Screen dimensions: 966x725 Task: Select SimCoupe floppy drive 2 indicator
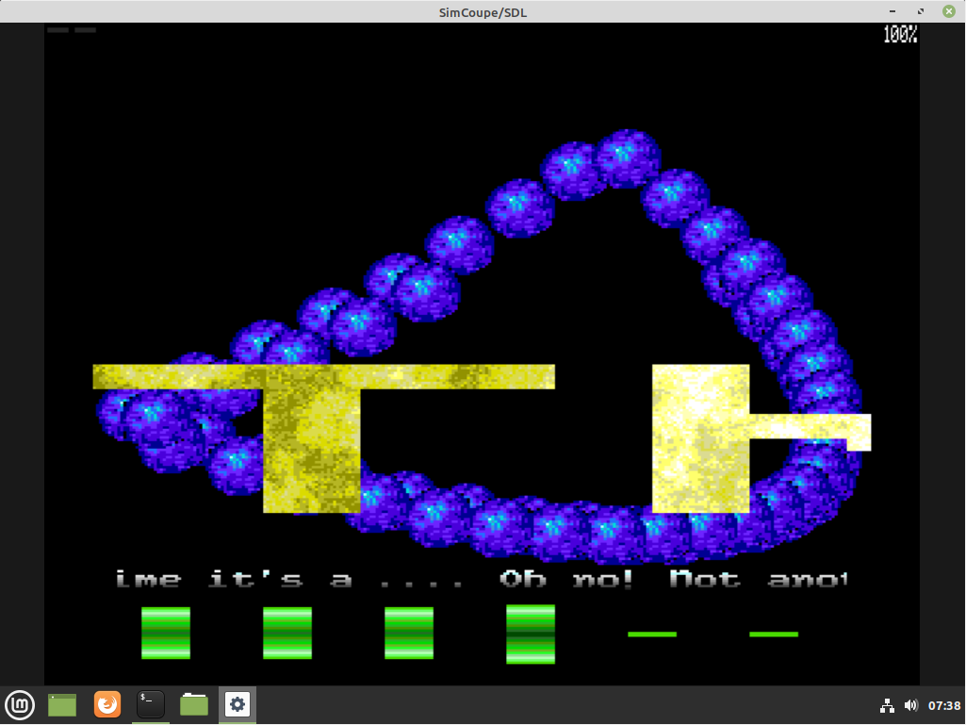84,29
